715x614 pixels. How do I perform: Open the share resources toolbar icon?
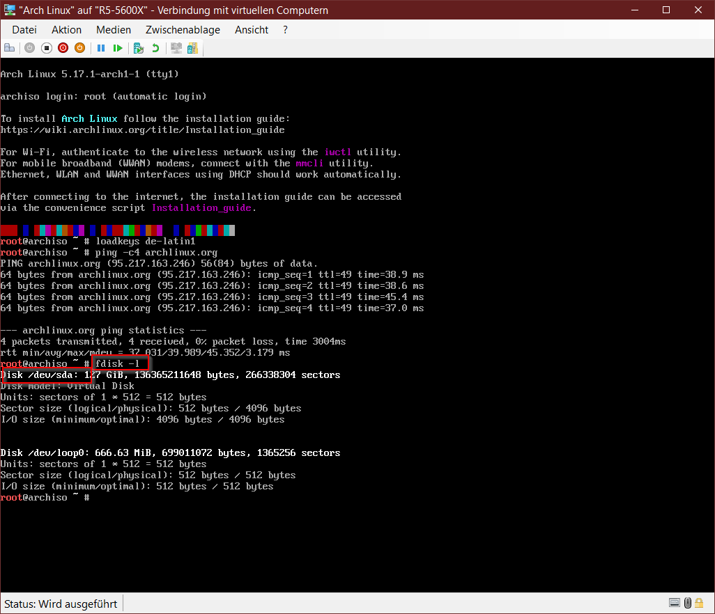click(192, 48)
